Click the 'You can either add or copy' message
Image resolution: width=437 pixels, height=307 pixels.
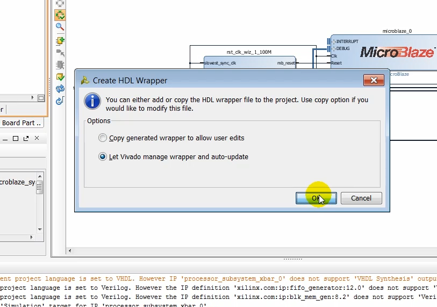[x=237, y=104]
